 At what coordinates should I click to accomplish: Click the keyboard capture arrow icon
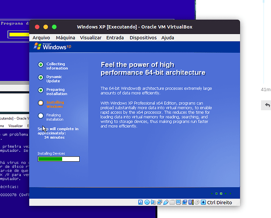[x=203, y=202]
